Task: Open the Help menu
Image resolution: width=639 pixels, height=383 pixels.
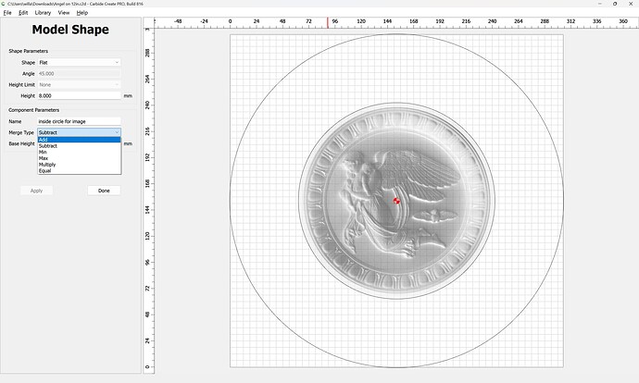Action: pos(82,13)
